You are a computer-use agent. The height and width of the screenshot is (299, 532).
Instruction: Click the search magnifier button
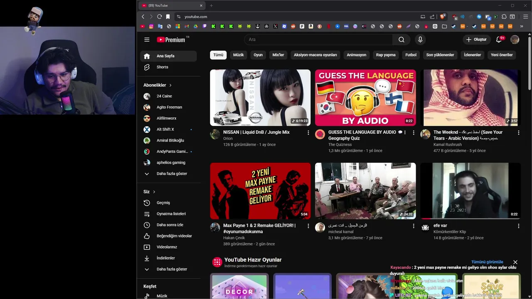pos(401,39)
